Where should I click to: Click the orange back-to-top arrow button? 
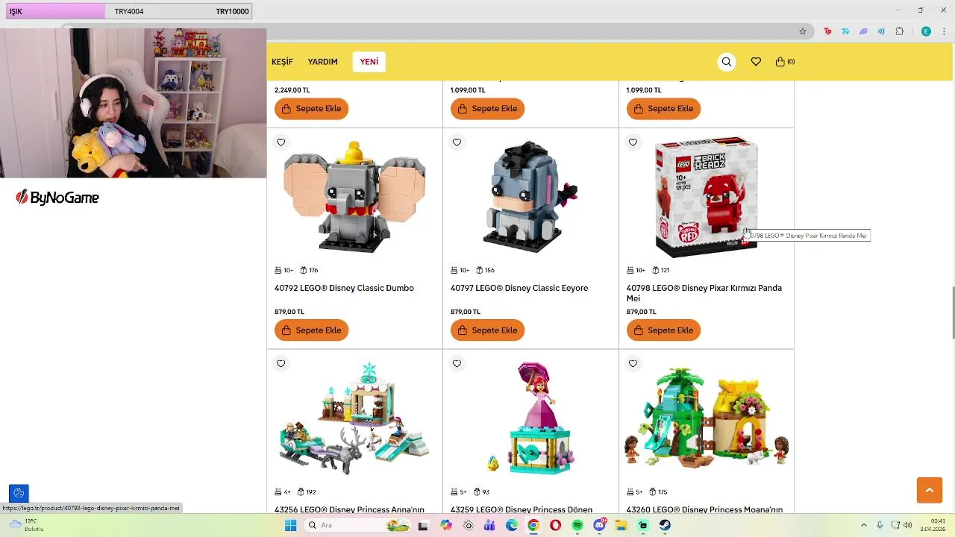[930, 490]
